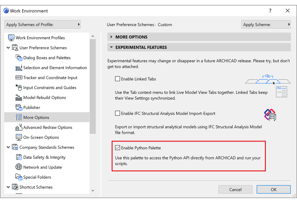Click the Advanced Redraw Options icon
This screenshot has width=297, height=203.
(19, 127)
